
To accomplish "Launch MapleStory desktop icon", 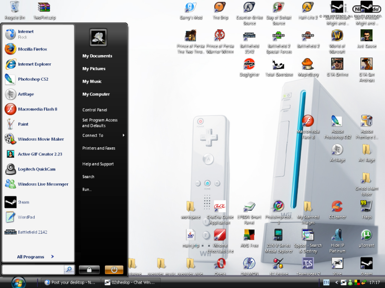I will (x=308, y=67).
